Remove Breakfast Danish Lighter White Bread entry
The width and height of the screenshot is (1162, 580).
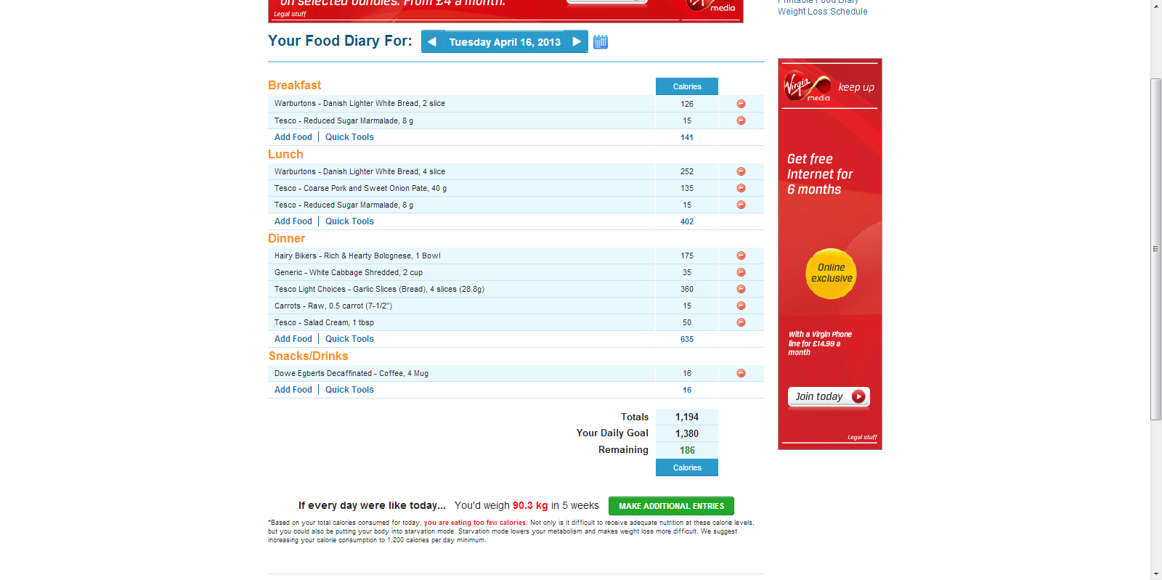pos(741,104)
